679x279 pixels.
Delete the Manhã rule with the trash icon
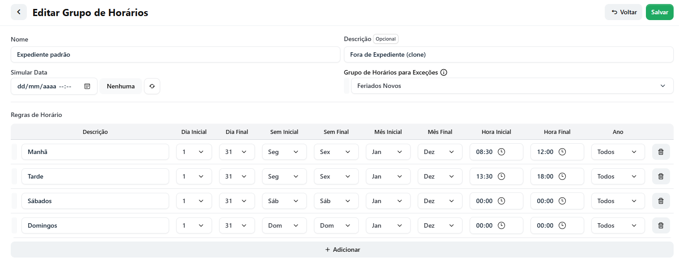tap(661, 152)
